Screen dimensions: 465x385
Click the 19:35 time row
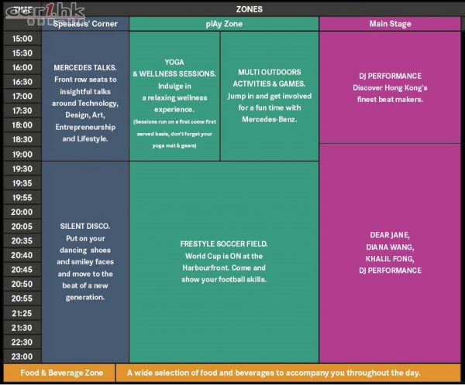pyautogui.click(x=22, y=183)
